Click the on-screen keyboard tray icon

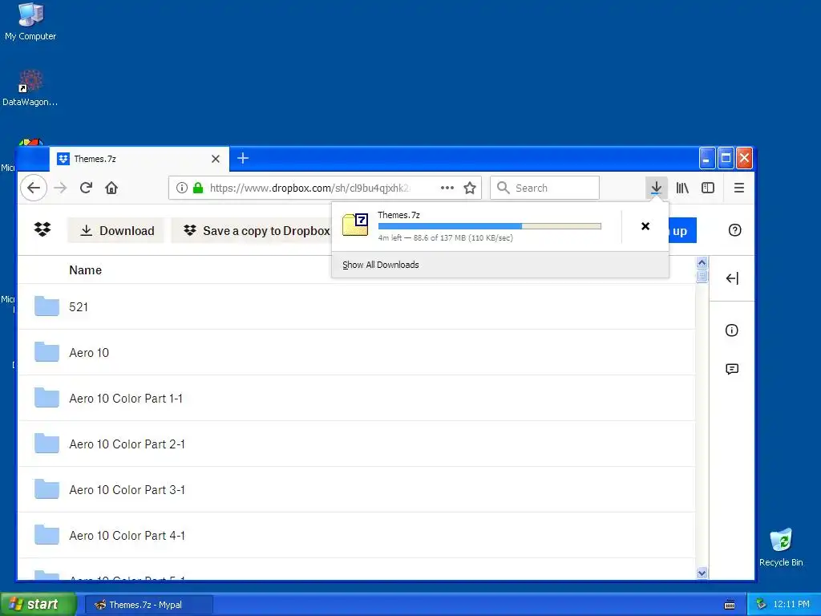pos(730,605)
